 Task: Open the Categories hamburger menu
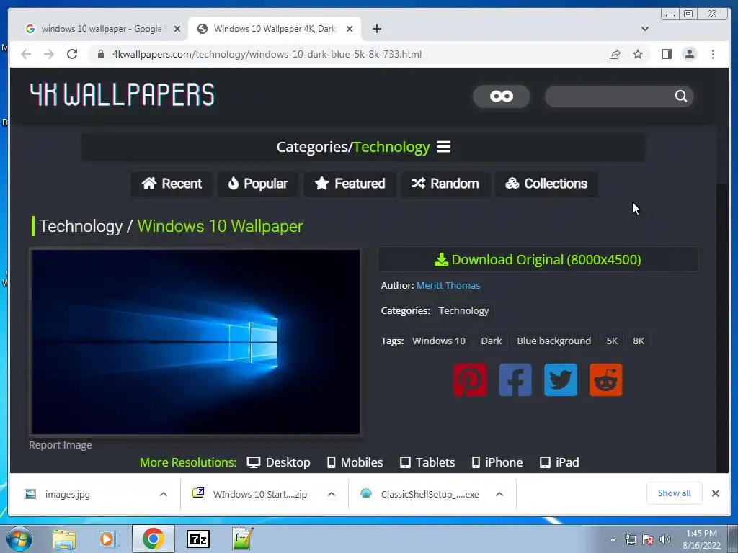pyautogui.click(x=443, y=147)
